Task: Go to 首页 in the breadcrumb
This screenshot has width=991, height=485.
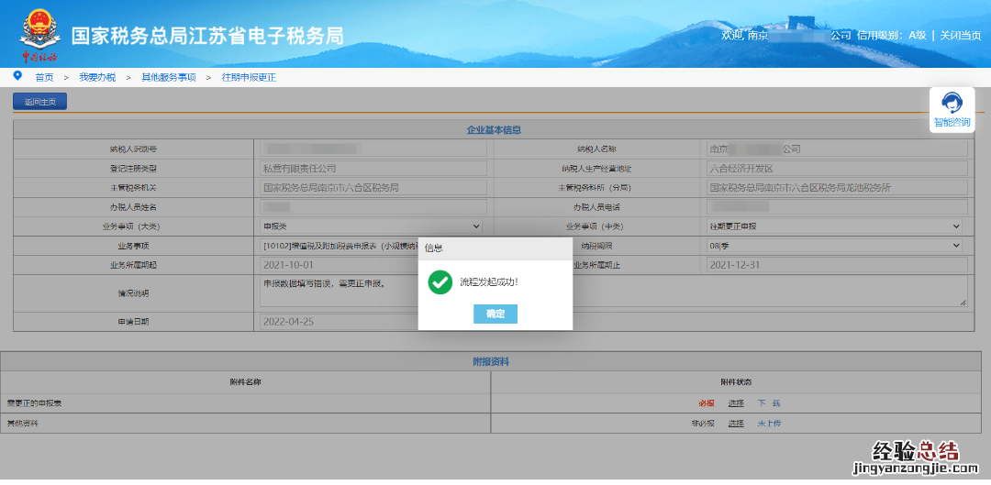Action: coord(44,78)
